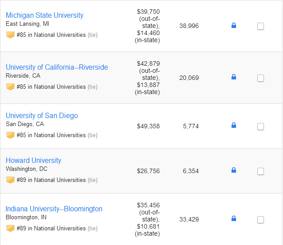Open University of California--Riverside profile link
The height and width of the screenshot is (245, 283).
click(x=57, y=67)
